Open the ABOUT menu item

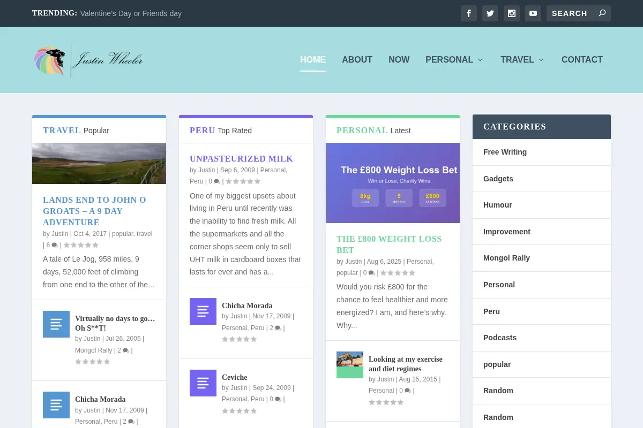(x=357, y=60)
